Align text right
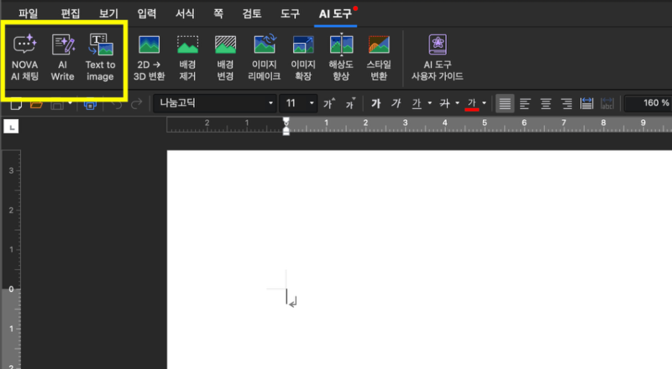Image resolution: width=672 pixels, height=369 pixels. [x=566, y=103]
